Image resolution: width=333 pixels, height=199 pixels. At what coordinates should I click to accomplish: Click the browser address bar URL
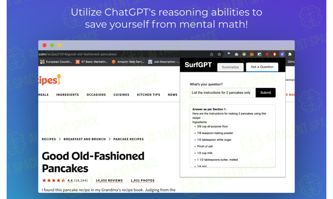pos(78,54)
